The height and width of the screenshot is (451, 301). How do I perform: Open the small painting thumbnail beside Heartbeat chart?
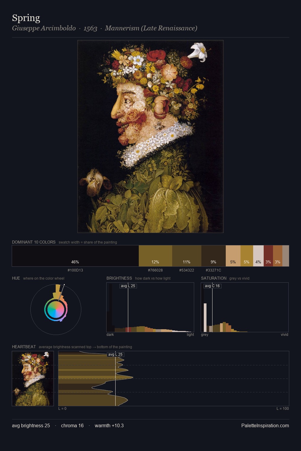click(x=33, y=379)
